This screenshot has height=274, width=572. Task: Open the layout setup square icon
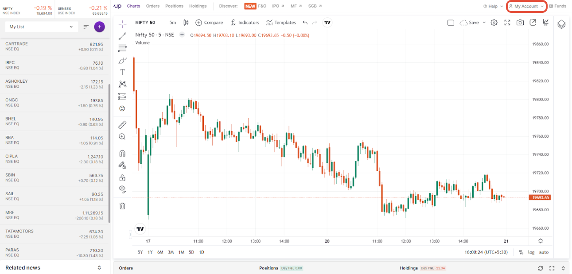tap(451, 23)
